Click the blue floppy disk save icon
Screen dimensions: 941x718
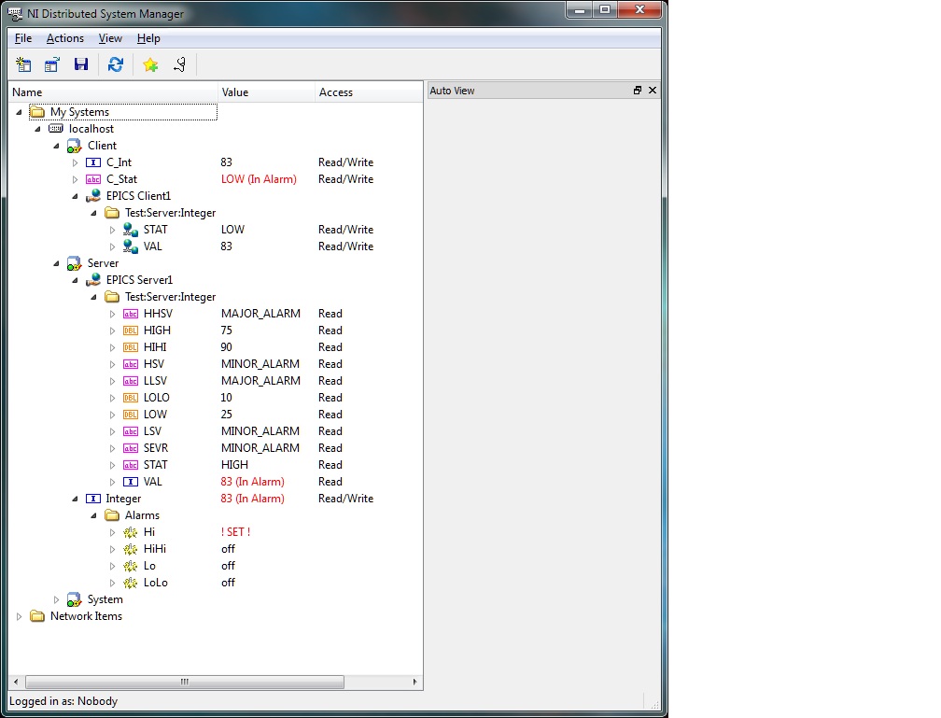tap(81, 64)
